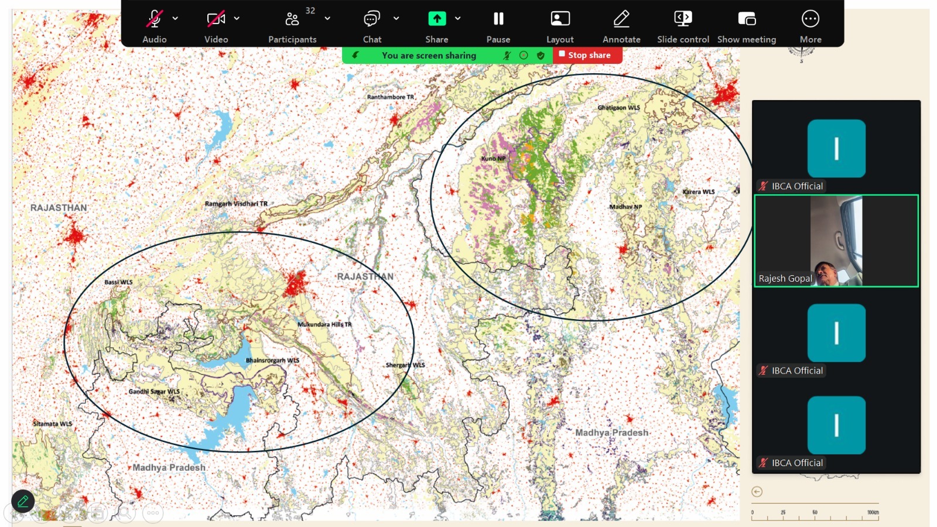The height and width of the screenshot is (527, 937).
Task: Open the Chat panel
Action: pyautogui.click(x=372, y=19)
